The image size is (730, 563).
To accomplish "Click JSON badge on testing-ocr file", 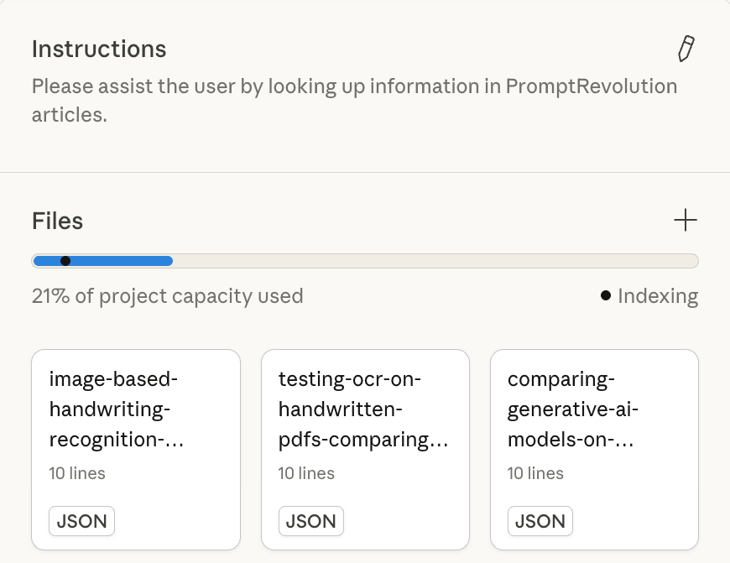I will pyautogui.click(x=310, y=521).
